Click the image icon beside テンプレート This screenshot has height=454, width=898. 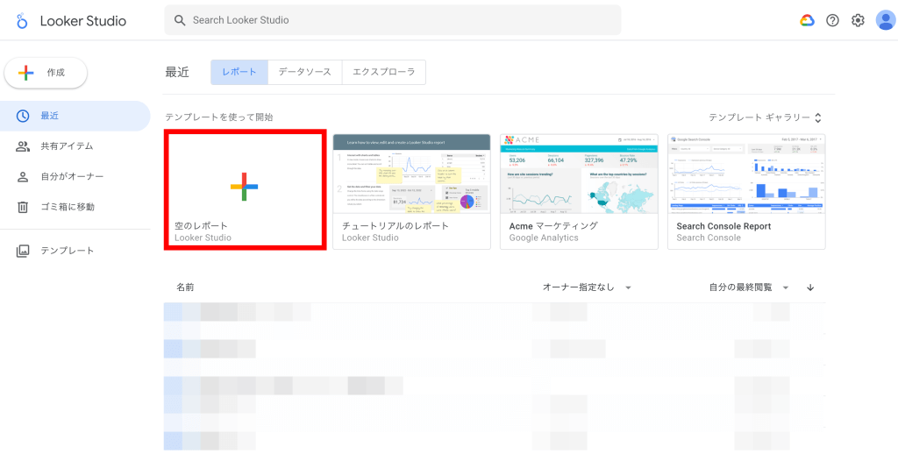coord(22,251)
